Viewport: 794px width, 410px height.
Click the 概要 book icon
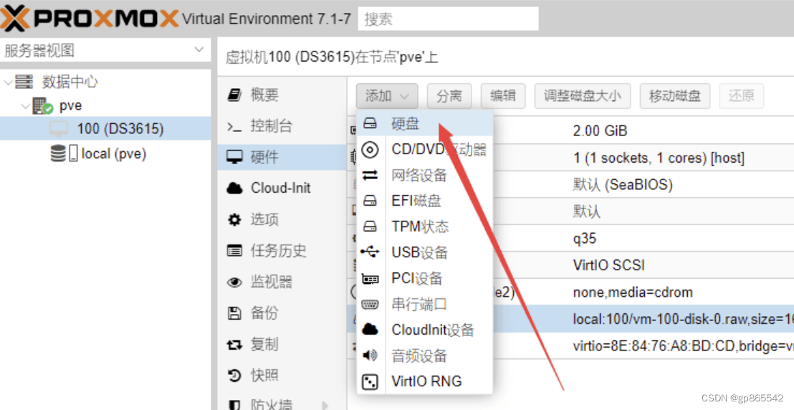(x=234, y=95)
